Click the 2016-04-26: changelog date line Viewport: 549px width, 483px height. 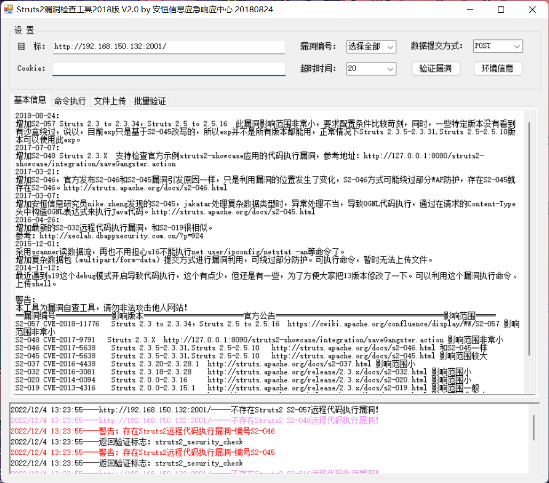click(x=37, y=220)
